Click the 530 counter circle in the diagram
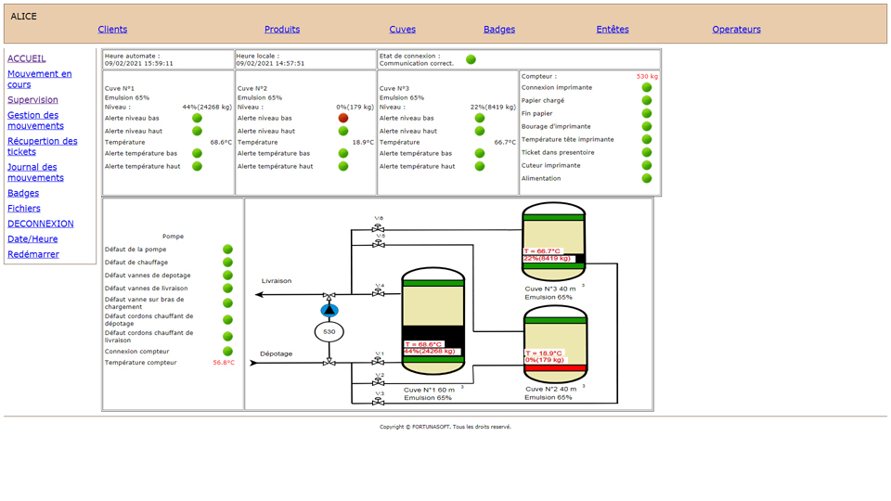 tap(329, 331)
